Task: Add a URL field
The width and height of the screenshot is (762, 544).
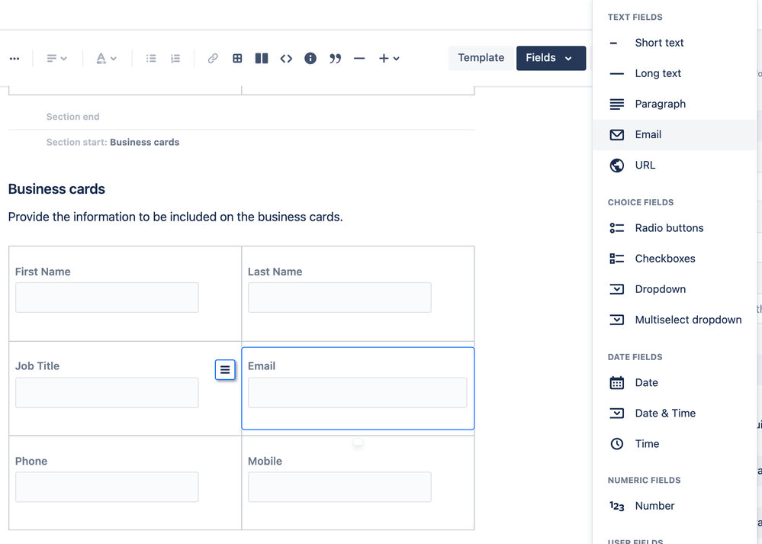Action: pos(674,166)
